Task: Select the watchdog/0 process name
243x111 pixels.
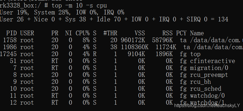Action: coord(207,96)
